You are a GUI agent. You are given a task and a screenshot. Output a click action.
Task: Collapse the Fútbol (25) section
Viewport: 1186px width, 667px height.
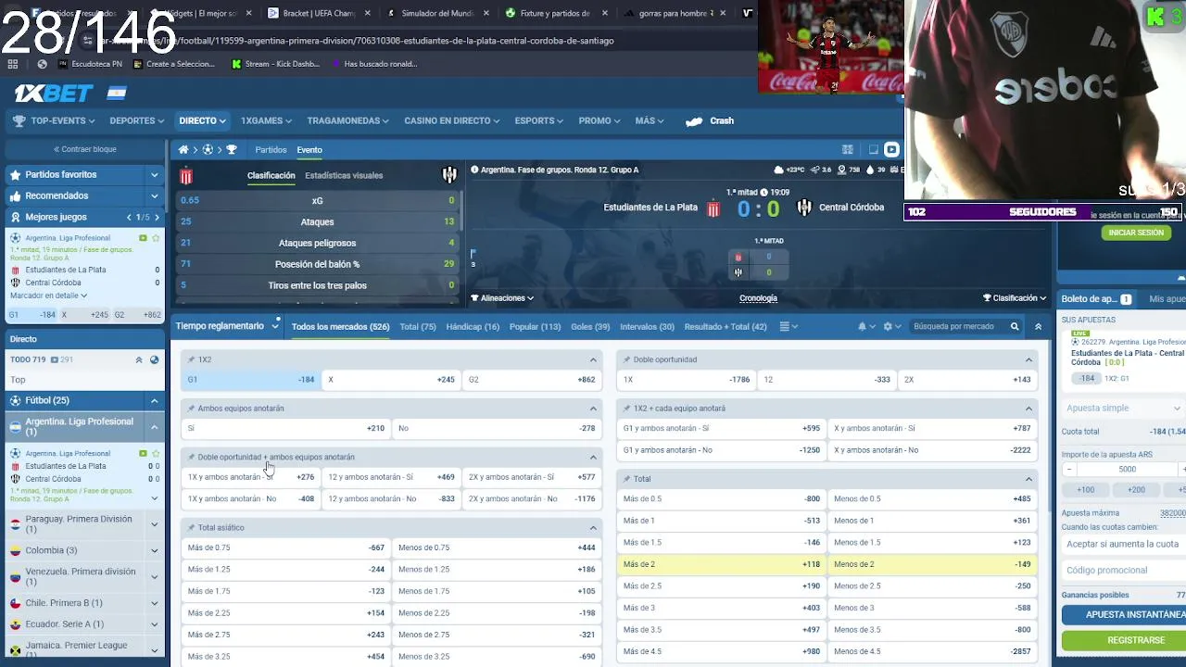click(154, 400)
